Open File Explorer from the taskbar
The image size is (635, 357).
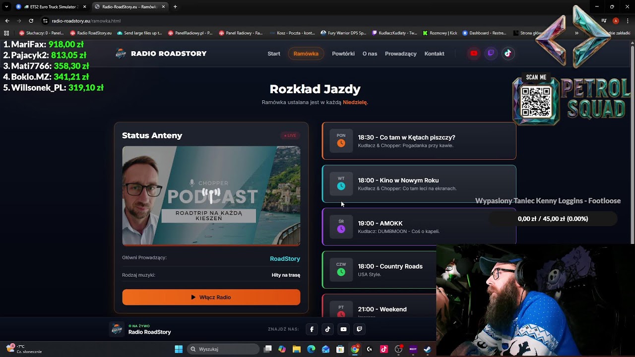point(297,349)
